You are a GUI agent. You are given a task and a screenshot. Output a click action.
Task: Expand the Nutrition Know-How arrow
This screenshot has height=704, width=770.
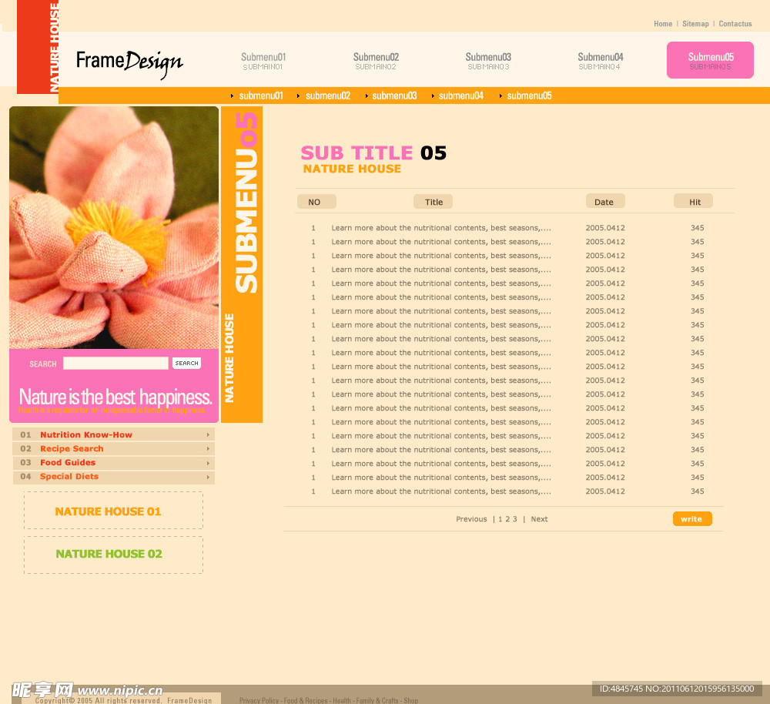[208, 435]
